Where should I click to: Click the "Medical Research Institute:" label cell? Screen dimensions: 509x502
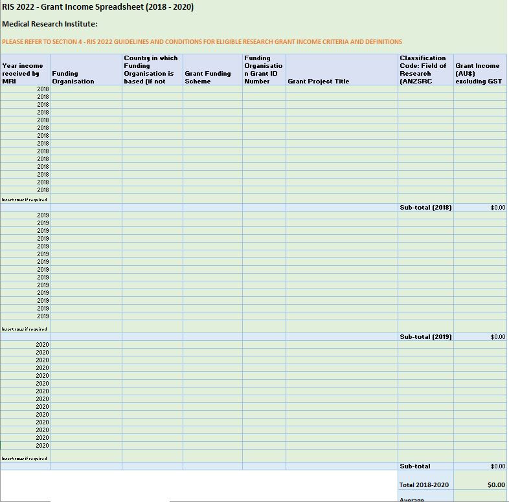[x=50, y=24]
